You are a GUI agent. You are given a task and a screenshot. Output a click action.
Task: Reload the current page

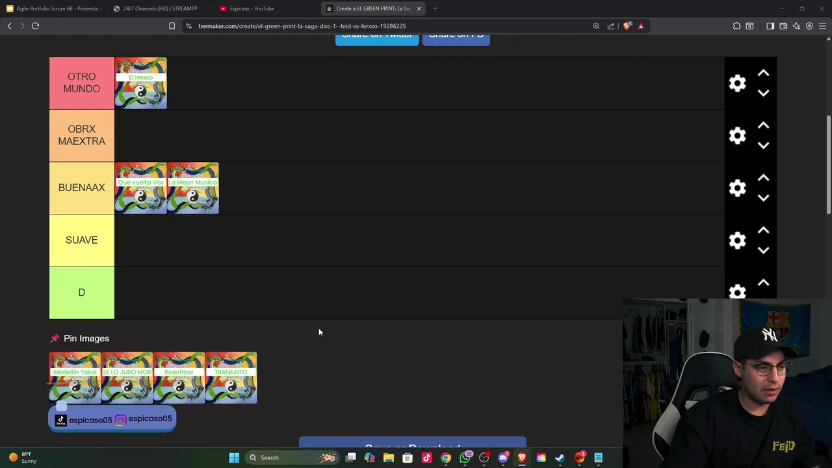[35, 26]
